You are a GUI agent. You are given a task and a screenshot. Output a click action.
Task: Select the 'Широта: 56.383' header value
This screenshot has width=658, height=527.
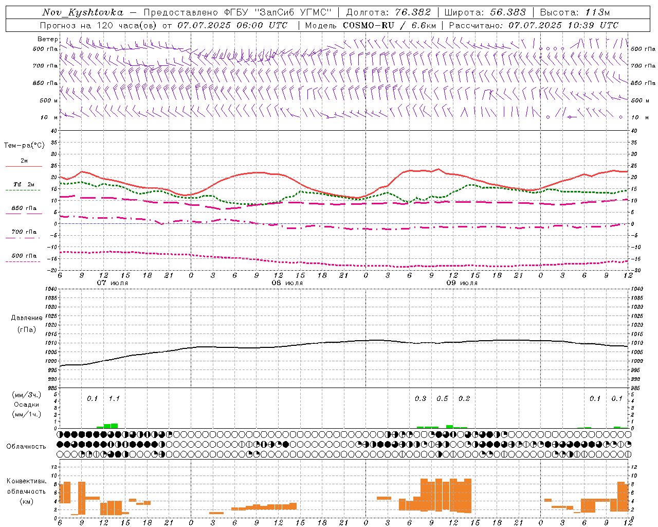(x=485, y=13)
